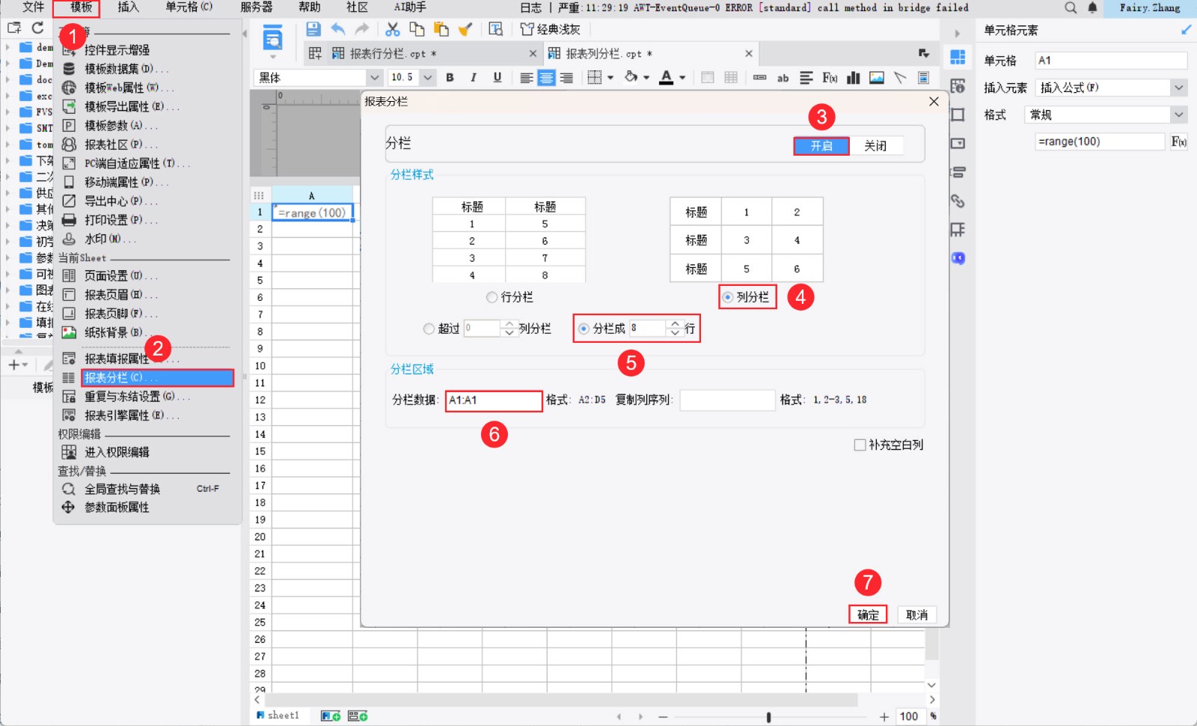Open the template tab list dropdown

pos(924,53)
